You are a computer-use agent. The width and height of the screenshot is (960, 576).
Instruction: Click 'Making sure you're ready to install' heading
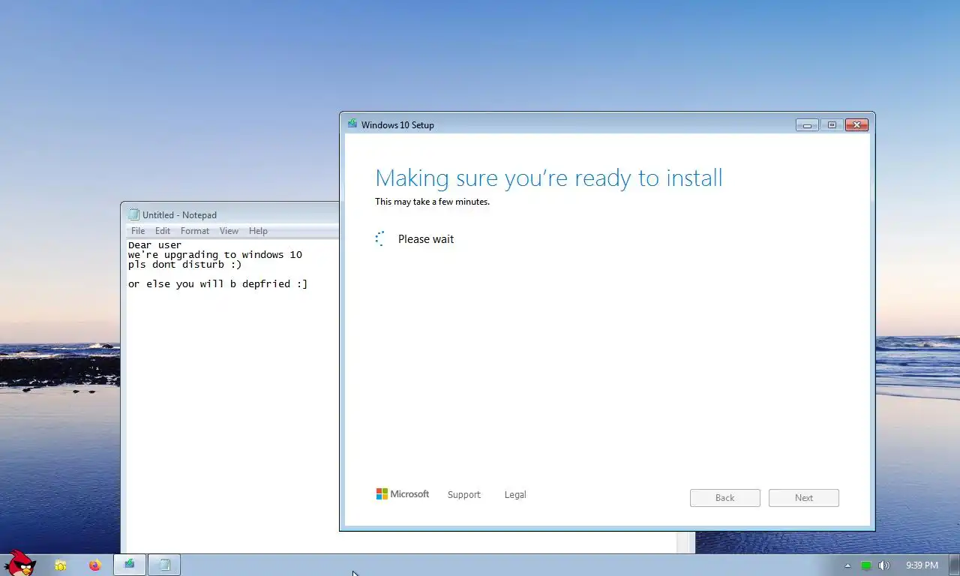click(549, 178)
